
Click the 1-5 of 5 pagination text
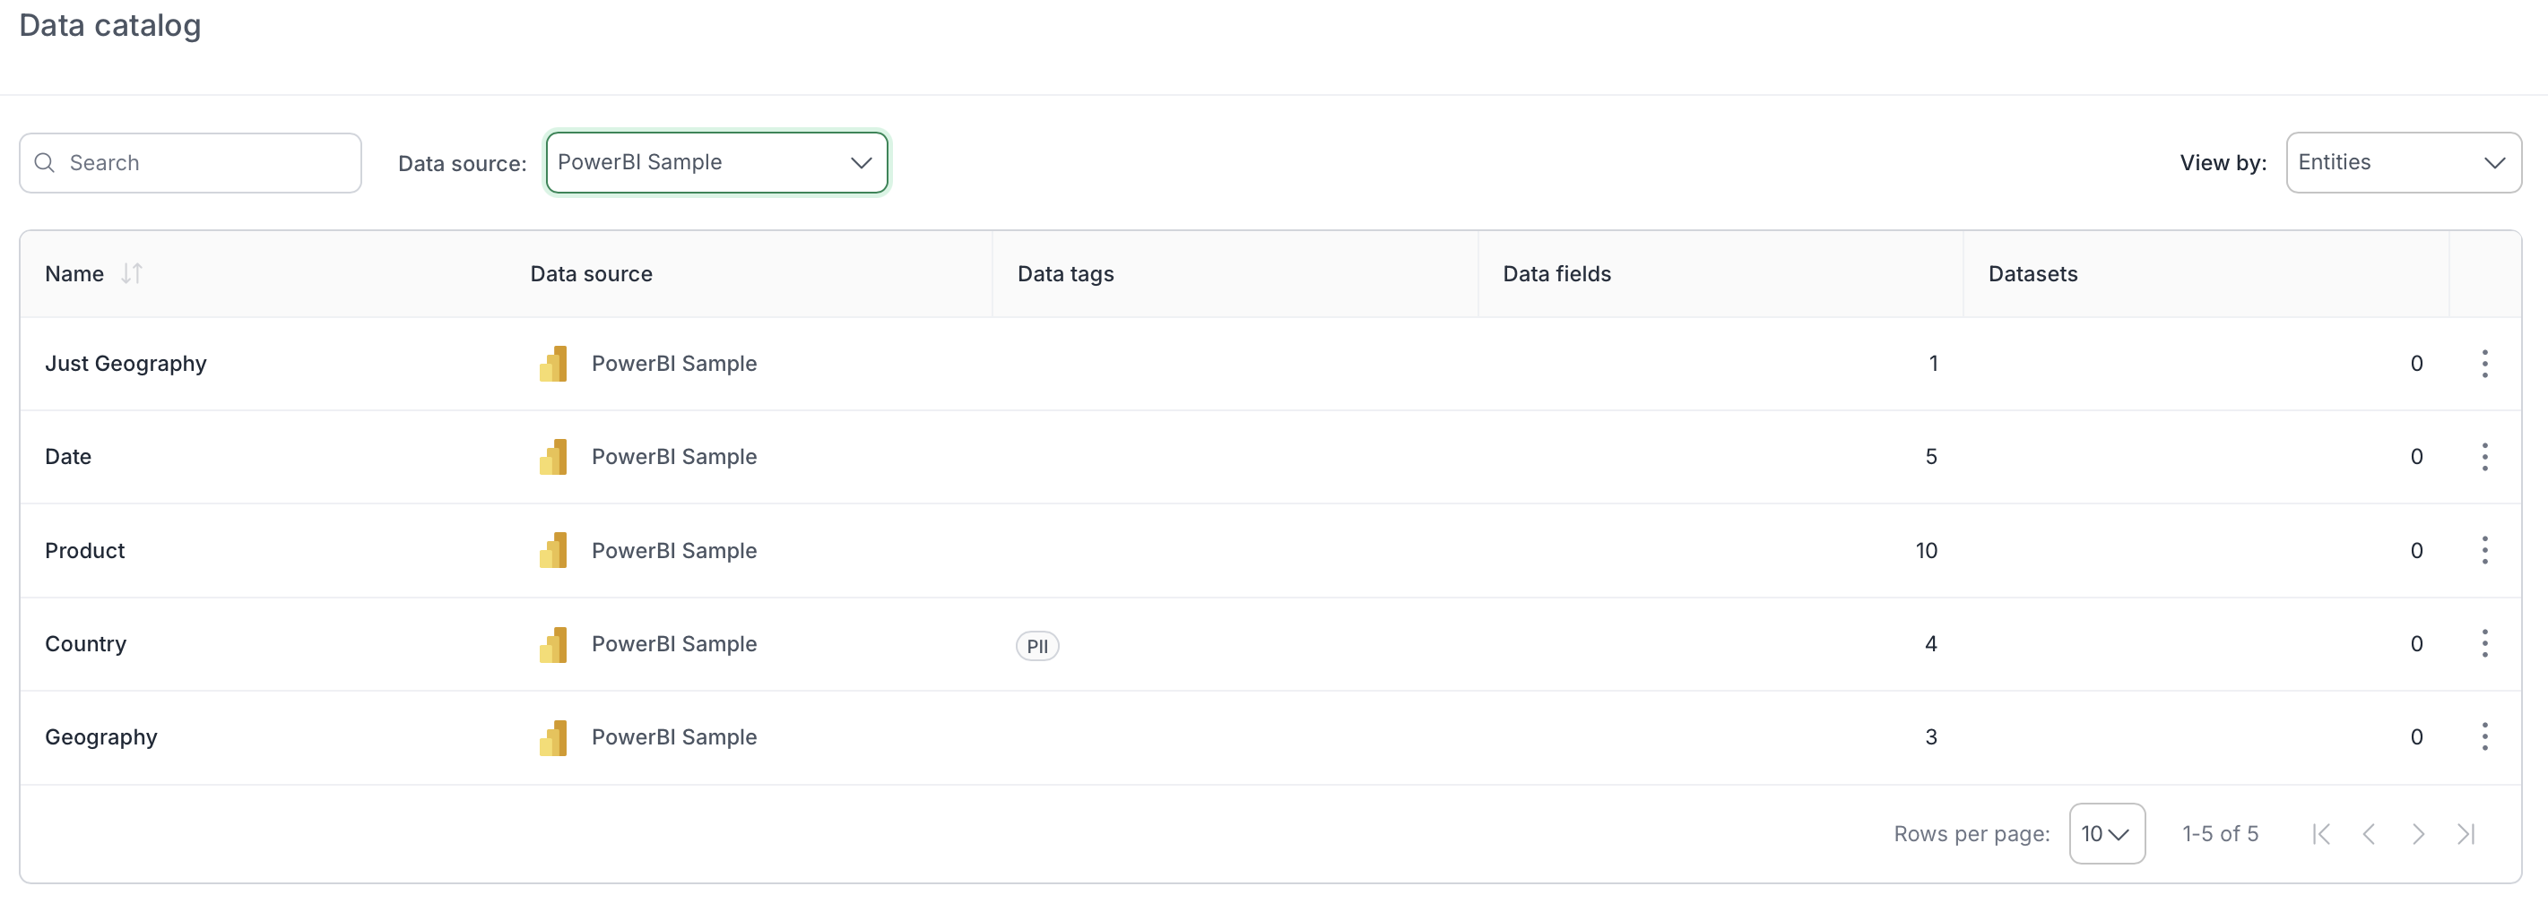pyautogui.click(x=2220, y=834)
